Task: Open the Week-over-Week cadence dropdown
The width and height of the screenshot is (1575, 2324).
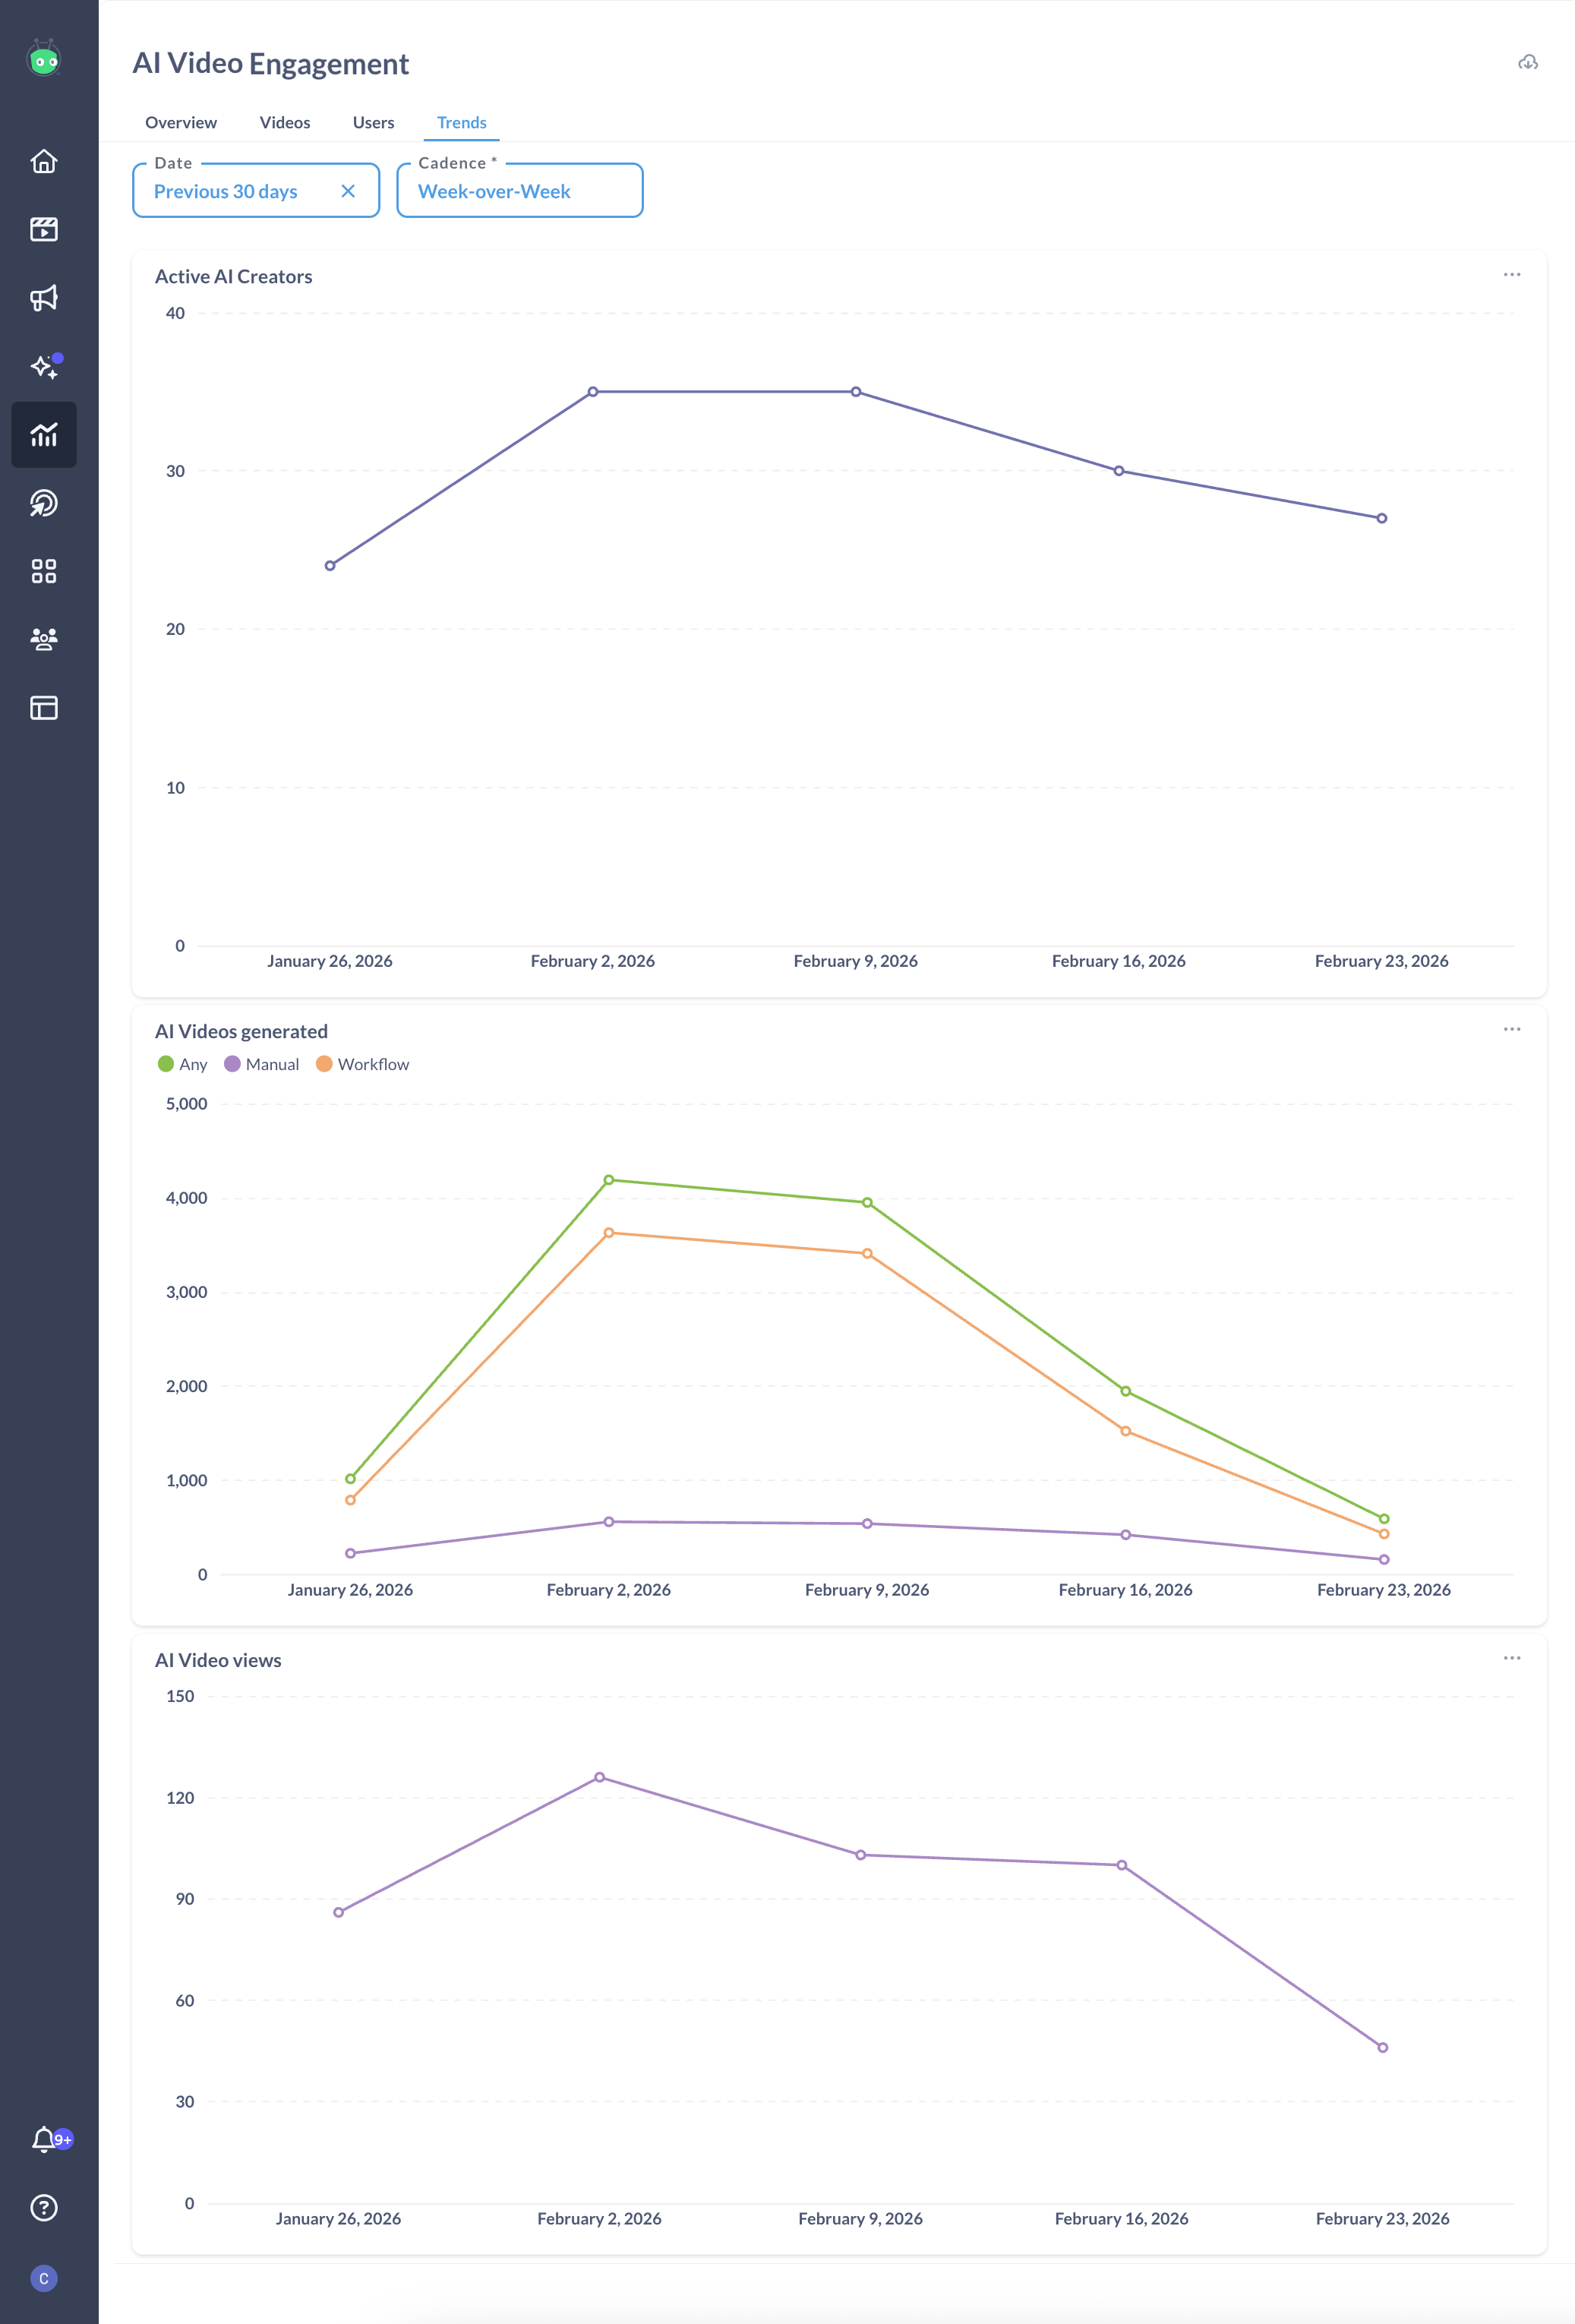Action: point(519,190)
